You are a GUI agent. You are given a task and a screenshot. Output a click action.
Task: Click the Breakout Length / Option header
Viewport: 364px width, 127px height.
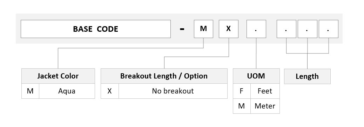coord(164,76)
